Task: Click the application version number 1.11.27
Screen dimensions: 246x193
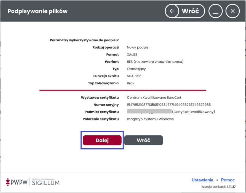Action: (231, 187)
